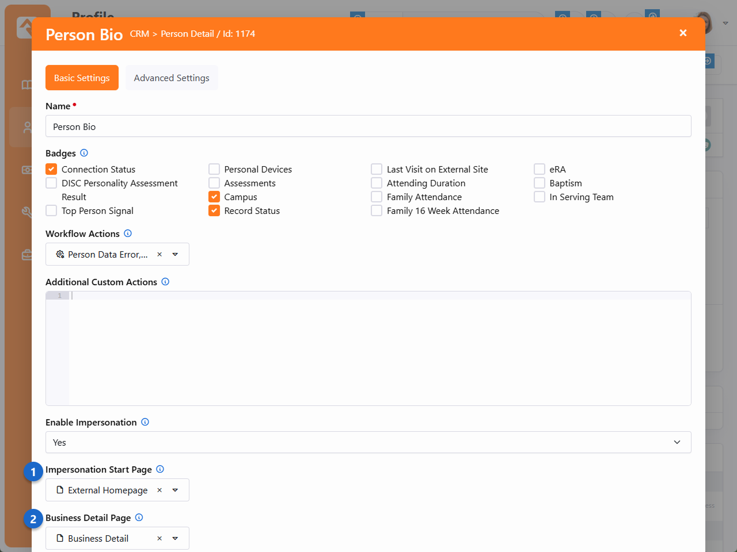737x552 pixels.
Task: Clear the Person Data Error workflow selection
Action: point(159,254)
